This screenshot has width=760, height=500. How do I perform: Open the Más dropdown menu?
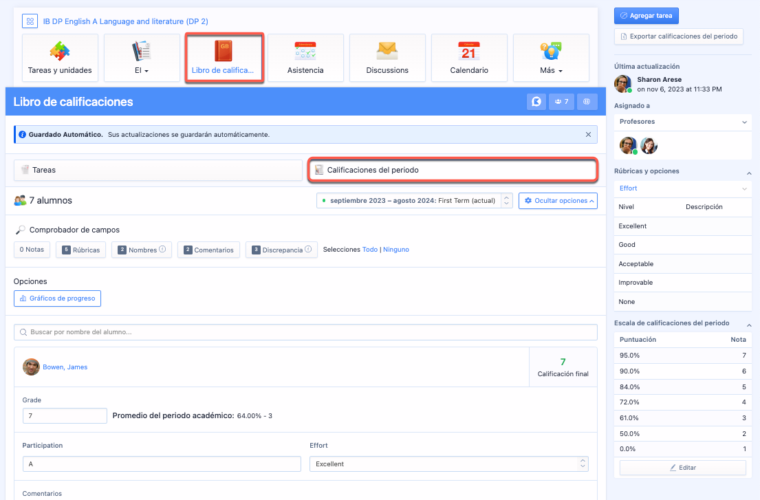click(551, 58)
